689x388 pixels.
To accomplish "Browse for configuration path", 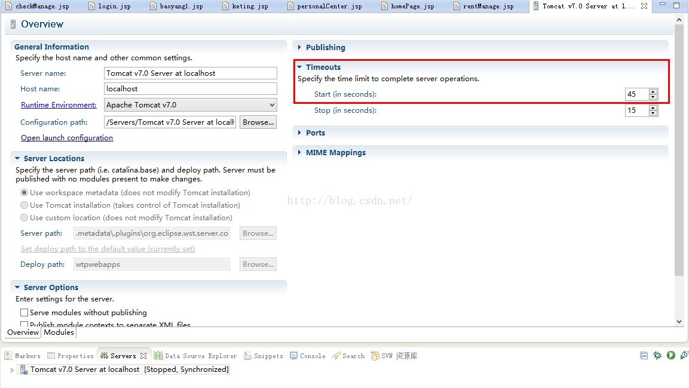I will click(x=258, y=122).
